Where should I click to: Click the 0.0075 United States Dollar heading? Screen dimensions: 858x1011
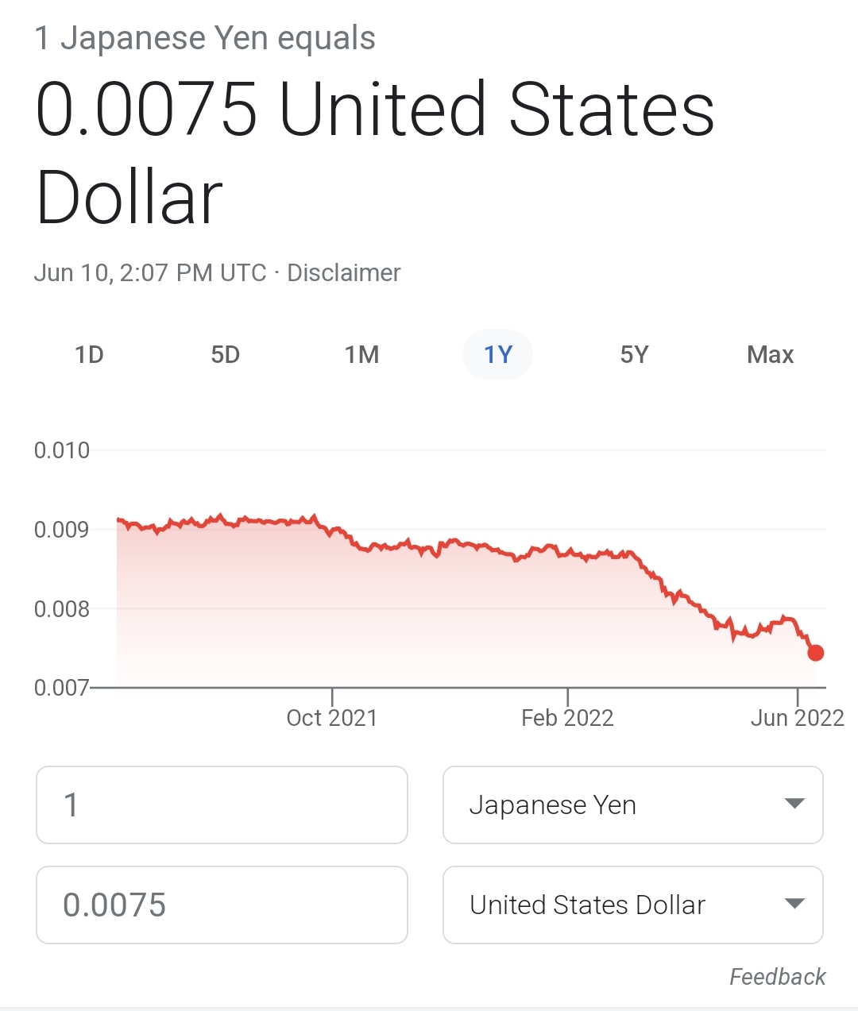[375, 152]
